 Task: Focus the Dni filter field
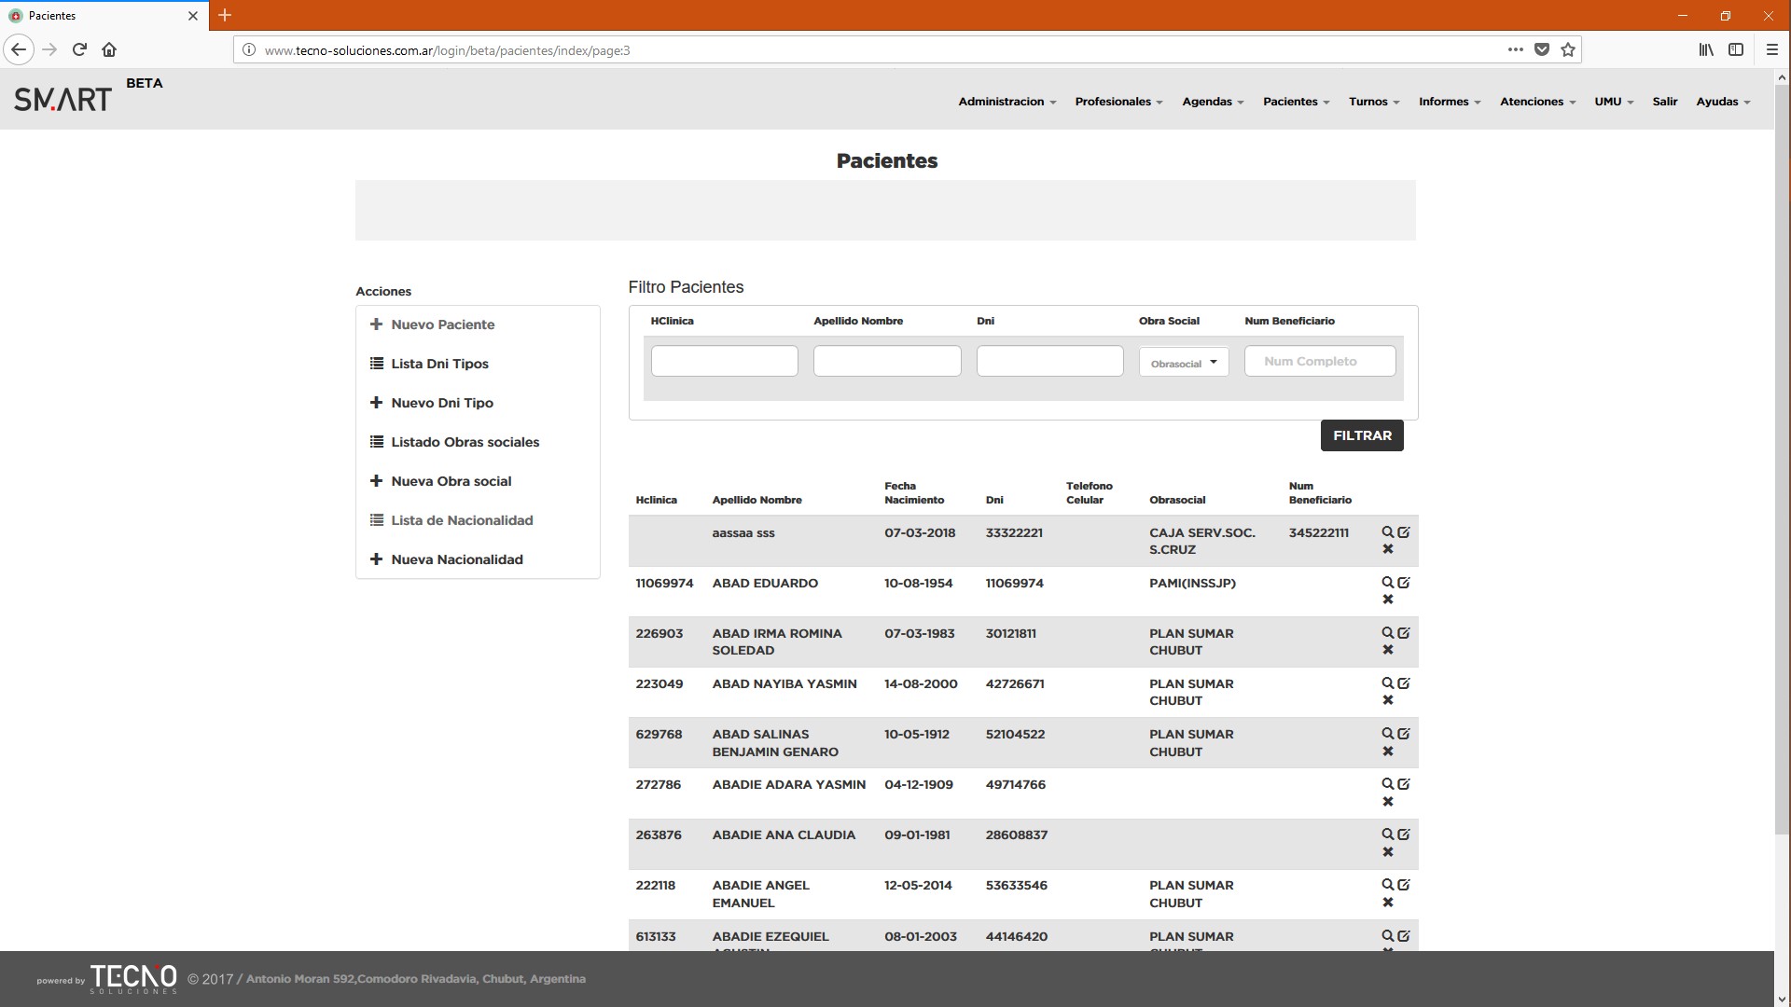[1050, 361]
